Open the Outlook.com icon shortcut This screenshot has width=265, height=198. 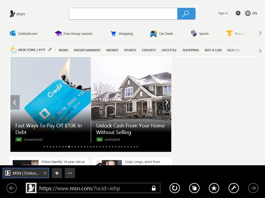13,33
